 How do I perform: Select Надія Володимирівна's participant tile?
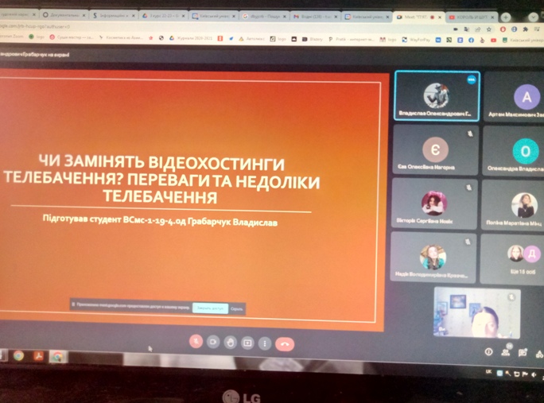pyautogui.click(x=433, y=258)
